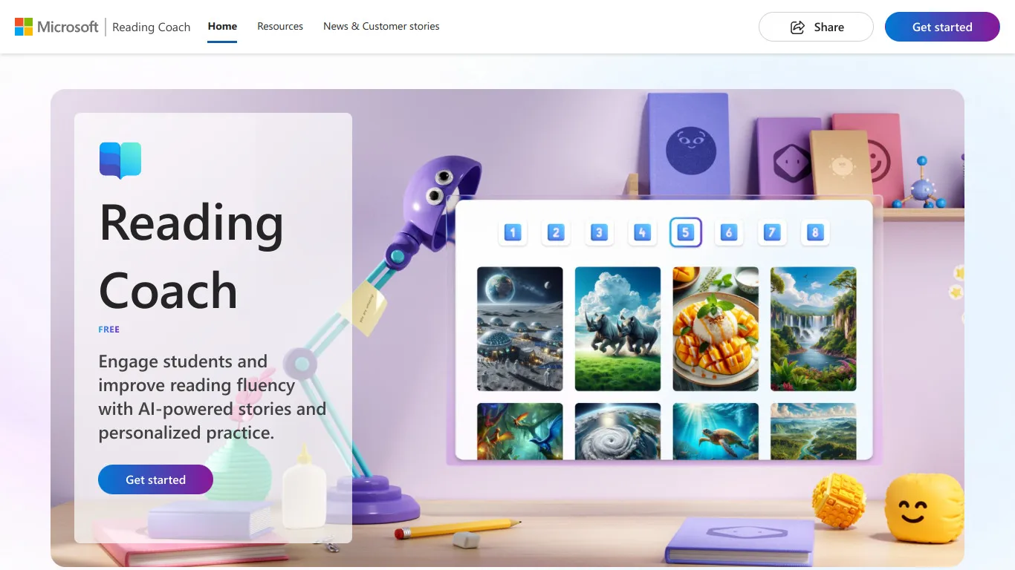Select the numbered tile 6
Screen dimensions: 1015x570
point(728,232)
